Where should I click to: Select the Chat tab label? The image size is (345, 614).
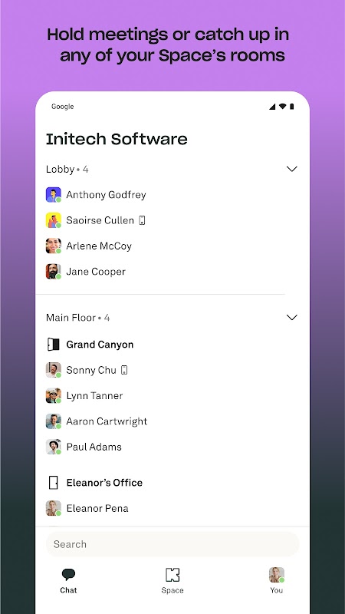(68, 590)
